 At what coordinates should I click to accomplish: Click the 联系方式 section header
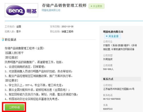tap(108, 79)
